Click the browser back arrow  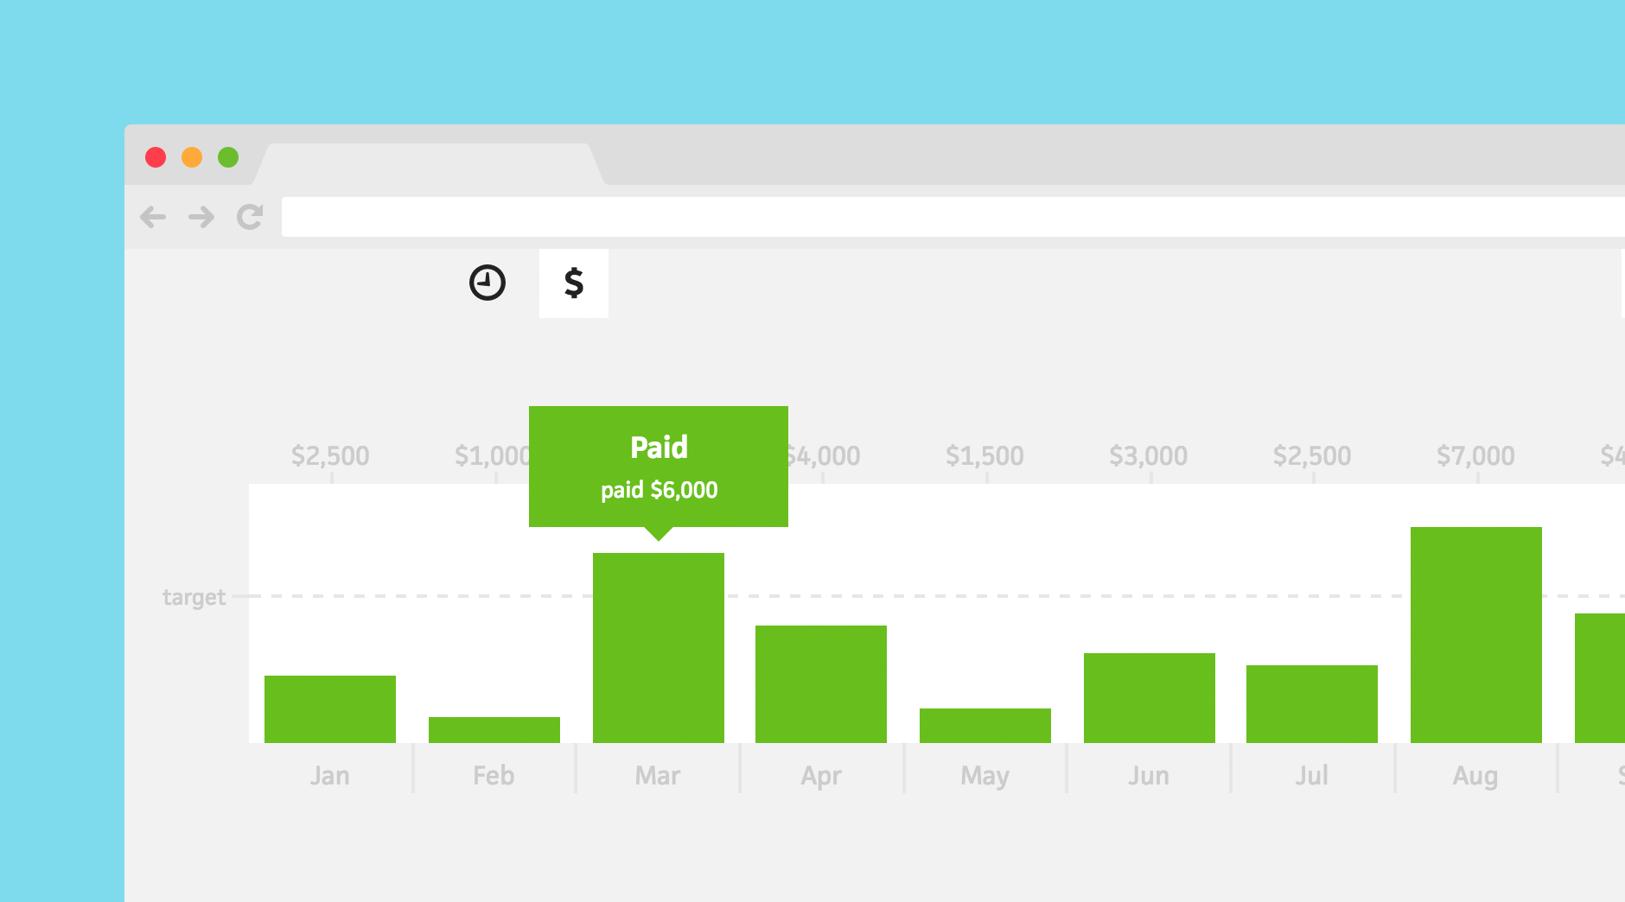(153, 217)
